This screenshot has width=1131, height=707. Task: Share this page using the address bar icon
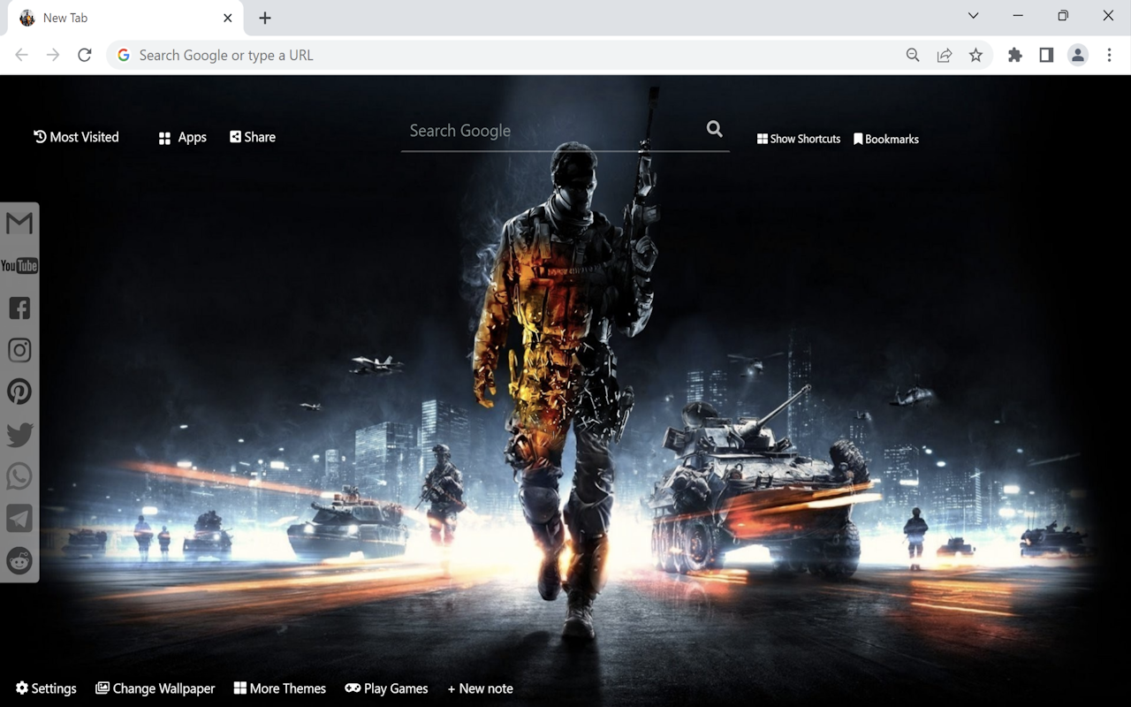coord(945,56)
